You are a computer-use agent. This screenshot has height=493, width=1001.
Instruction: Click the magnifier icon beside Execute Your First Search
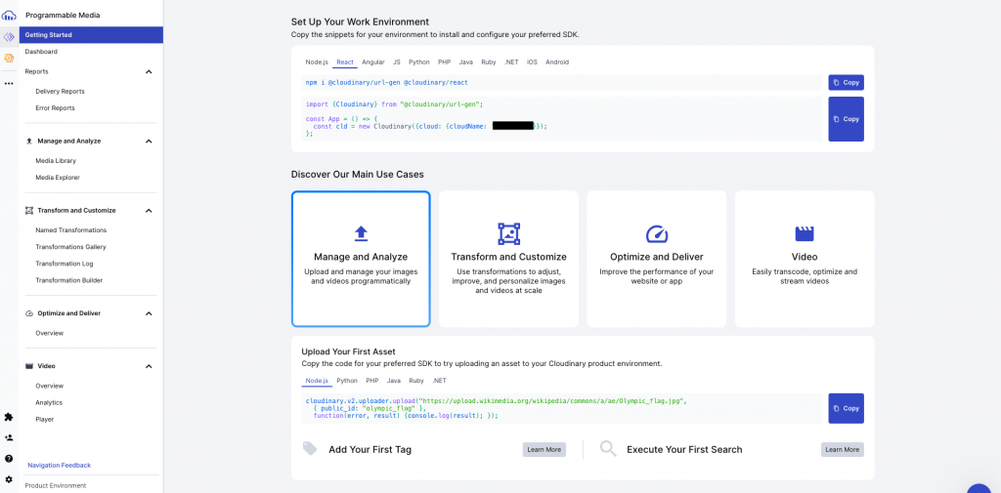click(608, 449)
